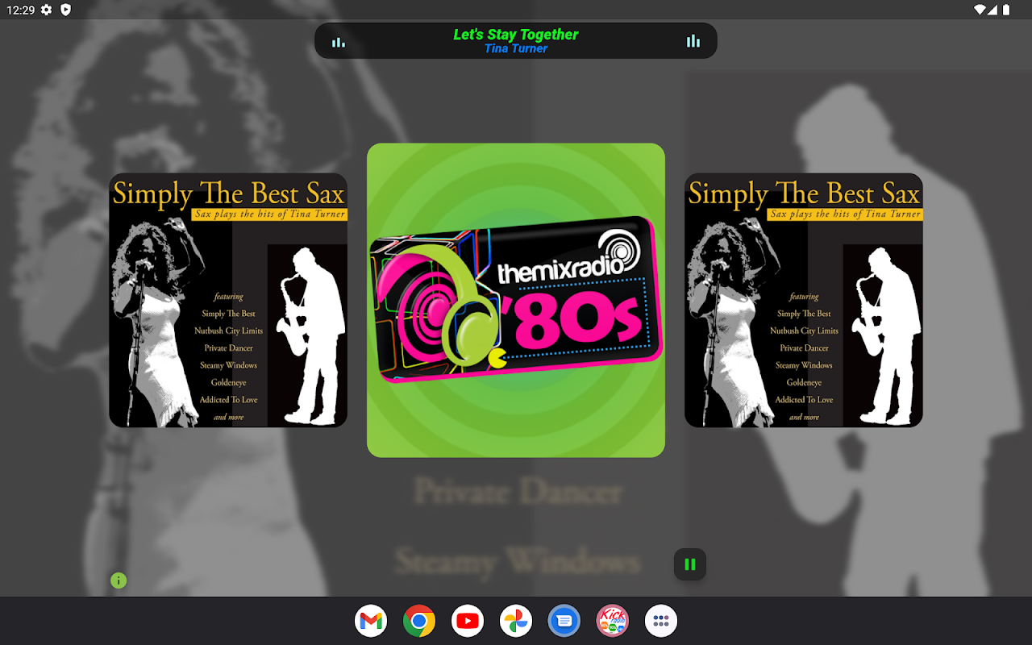Select the song title Let's Stay Together

coord(516,35)
